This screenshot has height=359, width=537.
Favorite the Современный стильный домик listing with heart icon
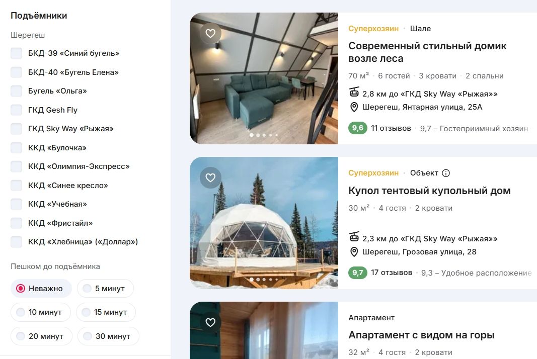[x=210, y=33]
